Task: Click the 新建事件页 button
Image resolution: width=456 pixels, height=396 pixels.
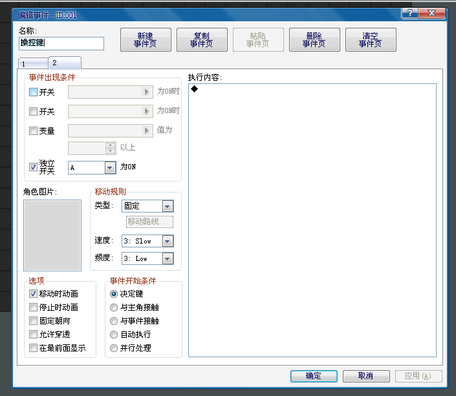Action: (146, 40)
